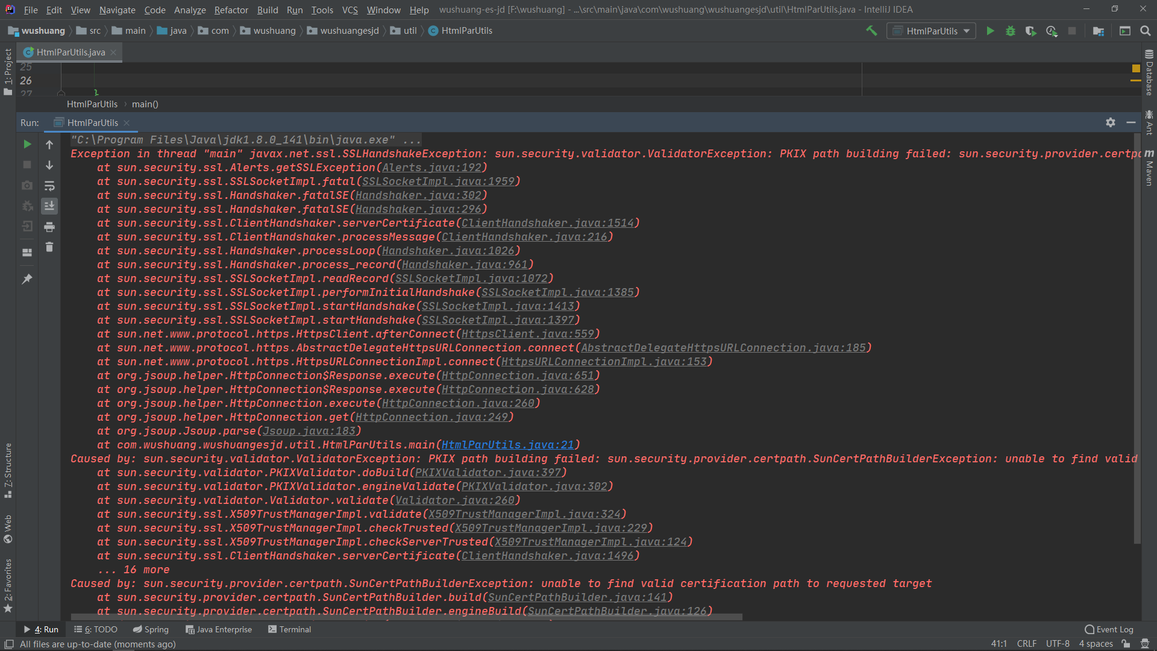Toggle soft-wrap in the console

point(49,186)
